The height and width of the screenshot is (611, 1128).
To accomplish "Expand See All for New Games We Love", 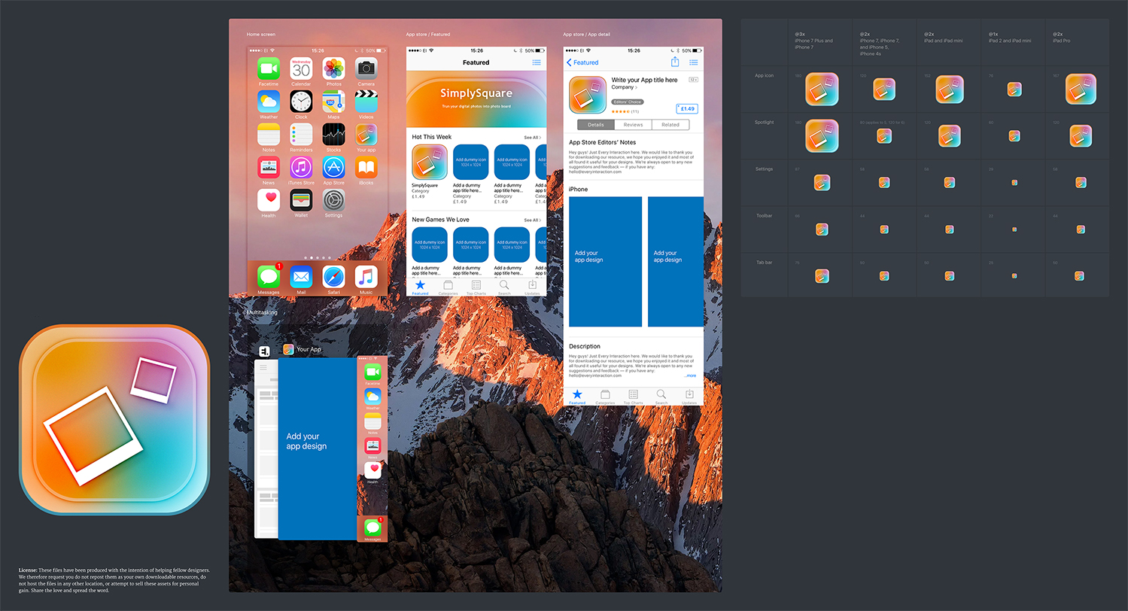I will tap(532, 220).
